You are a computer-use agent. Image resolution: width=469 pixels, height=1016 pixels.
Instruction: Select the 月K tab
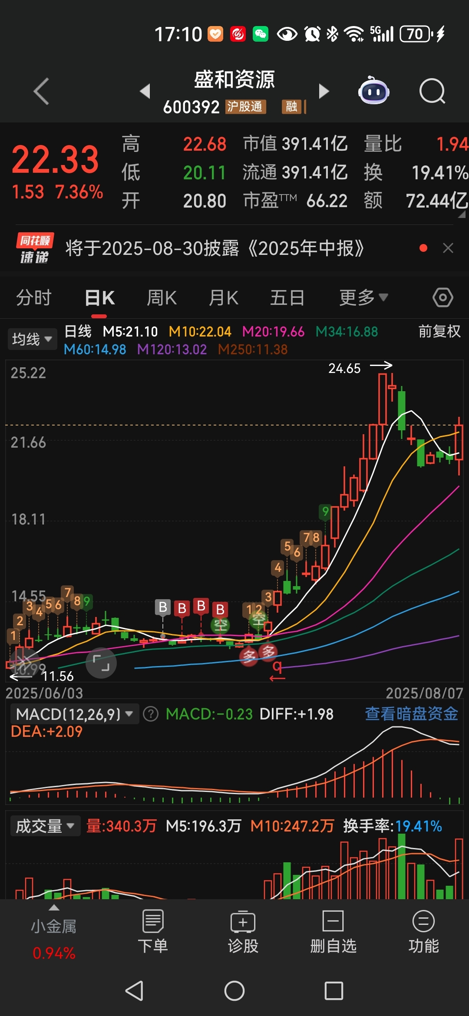click(x=224, y=298)
